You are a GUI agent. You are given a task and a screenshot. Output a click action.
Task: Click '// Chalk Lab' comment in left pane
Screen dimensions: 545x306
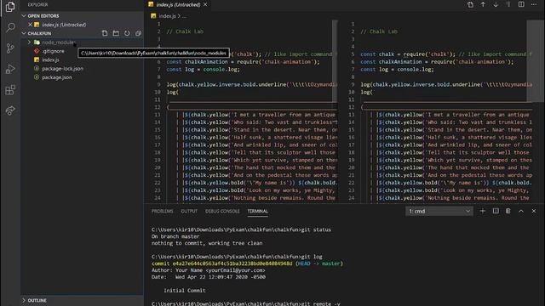tap(185, 31)
